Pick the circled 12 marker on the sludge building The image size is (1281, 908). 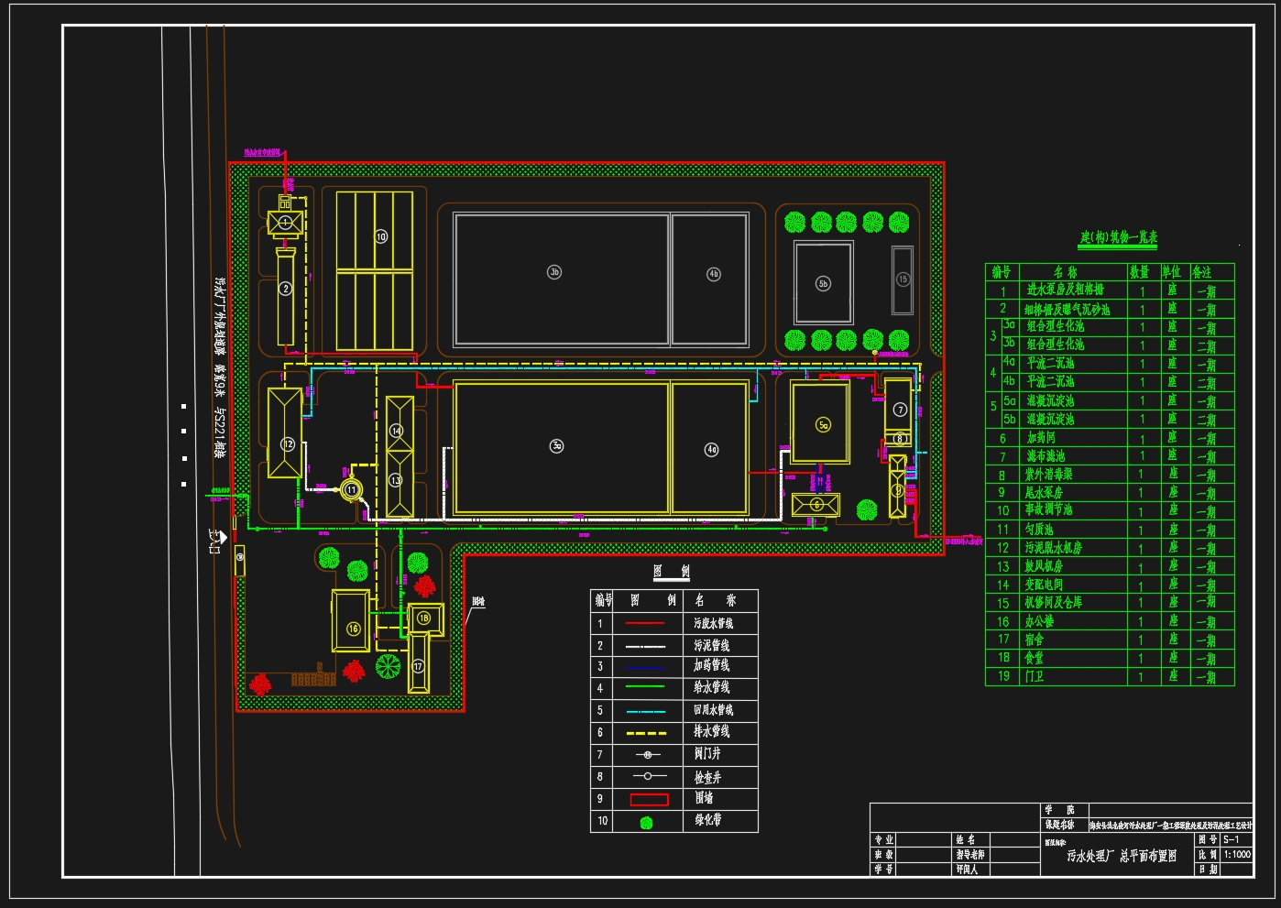pyautogui.click(x=288, y=444)
